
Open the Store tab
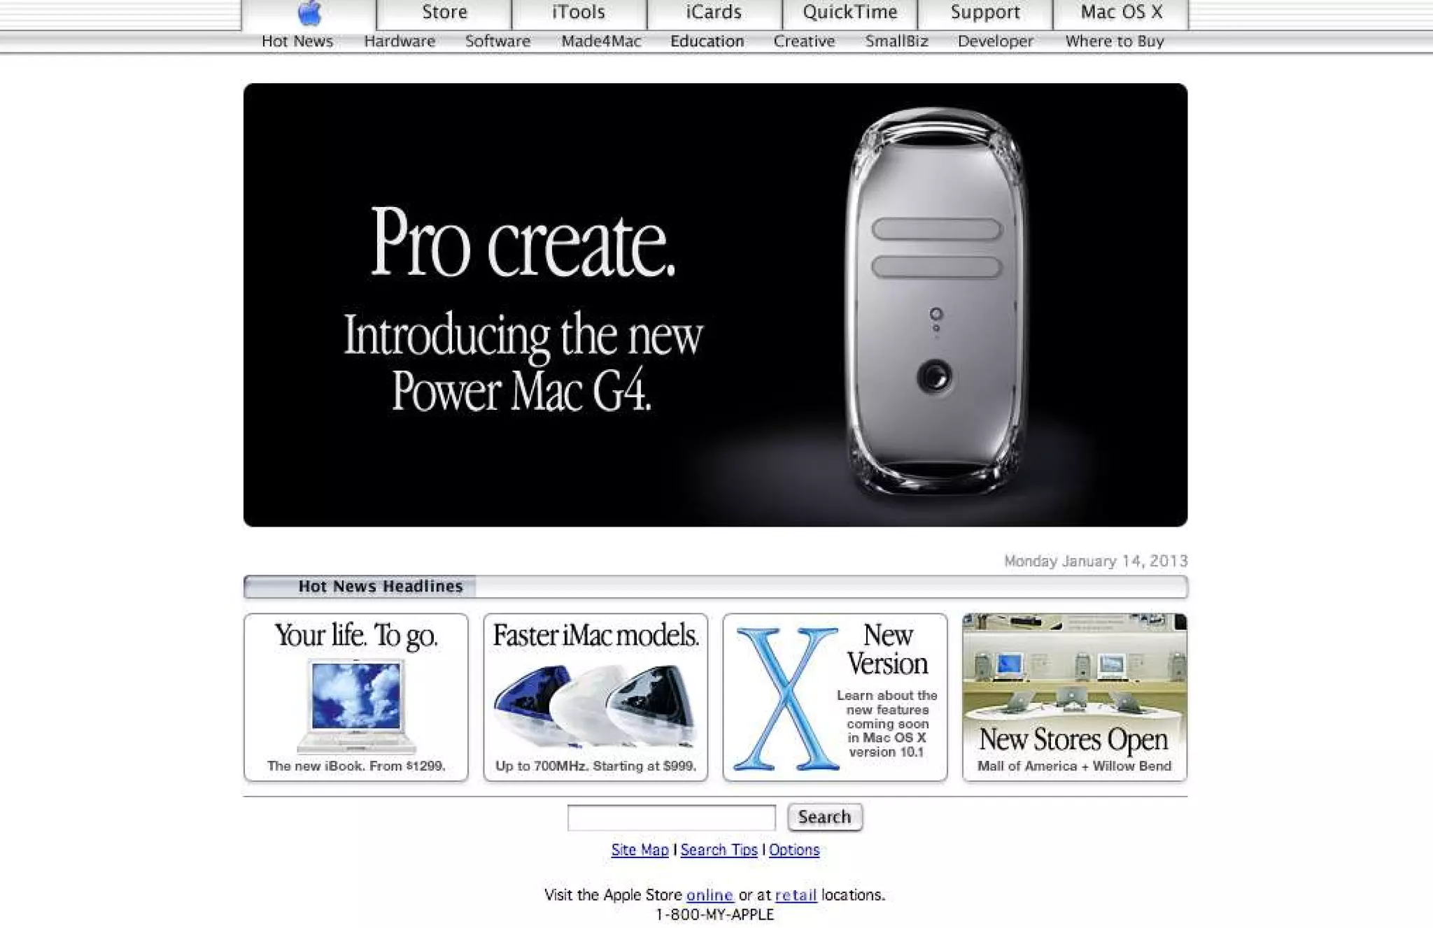pyautogui.click(x=444, y=13)
